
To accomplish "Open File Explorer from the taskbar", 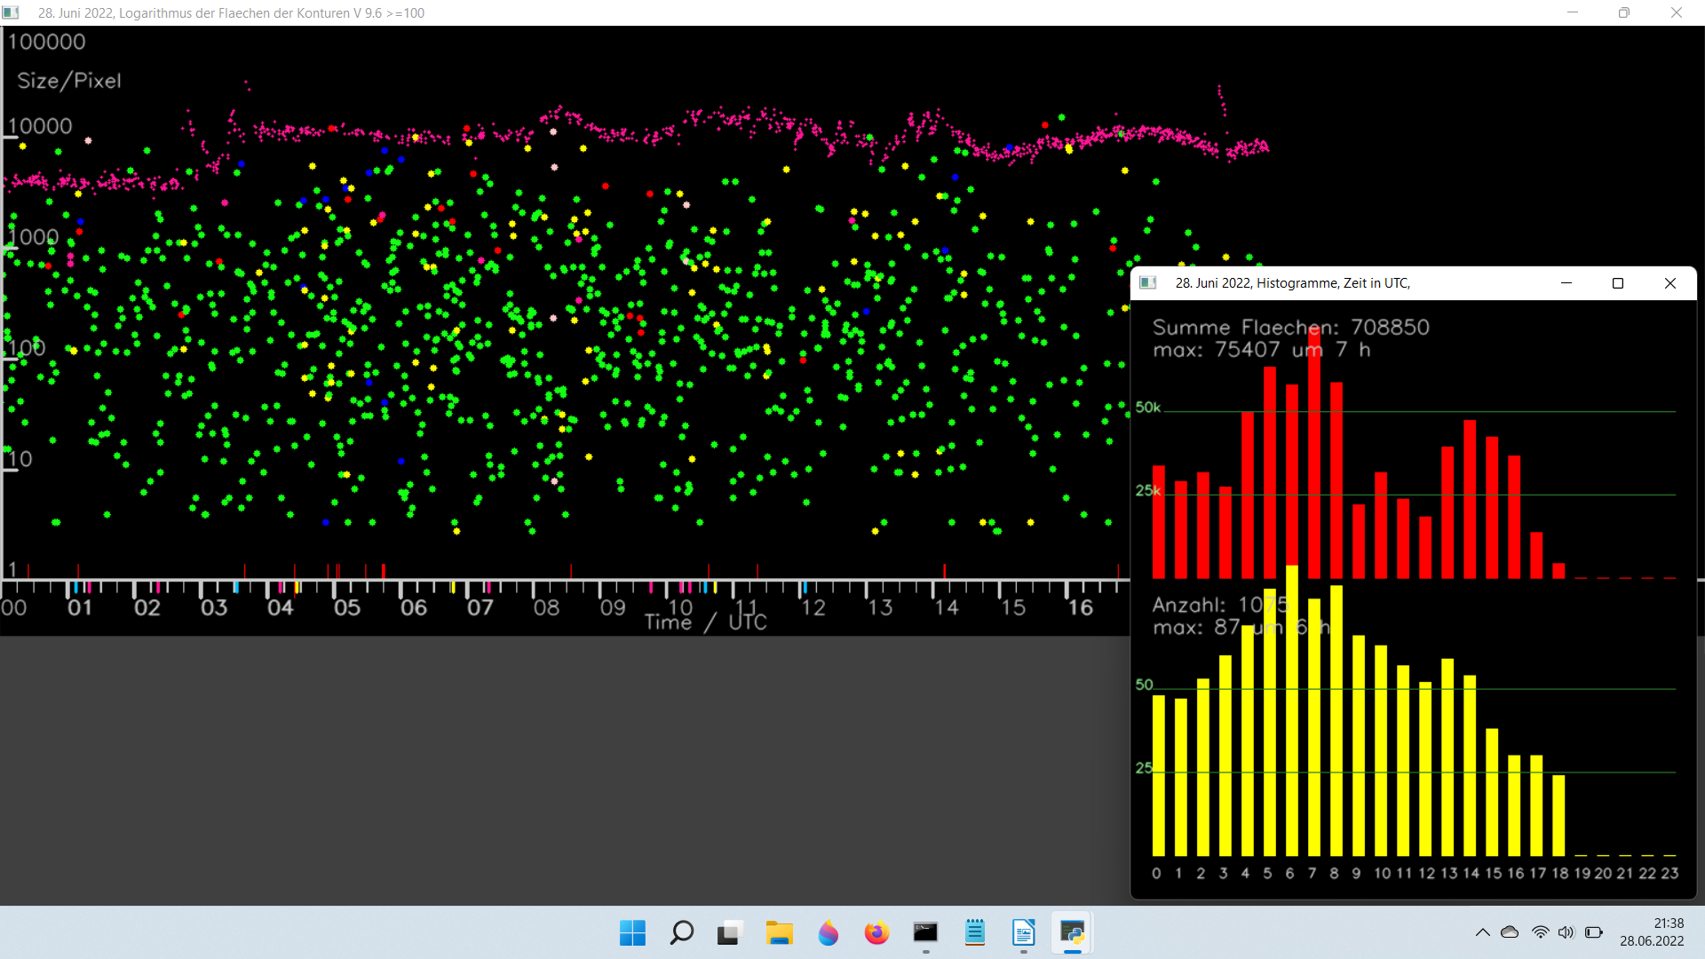I will (779, 932).
